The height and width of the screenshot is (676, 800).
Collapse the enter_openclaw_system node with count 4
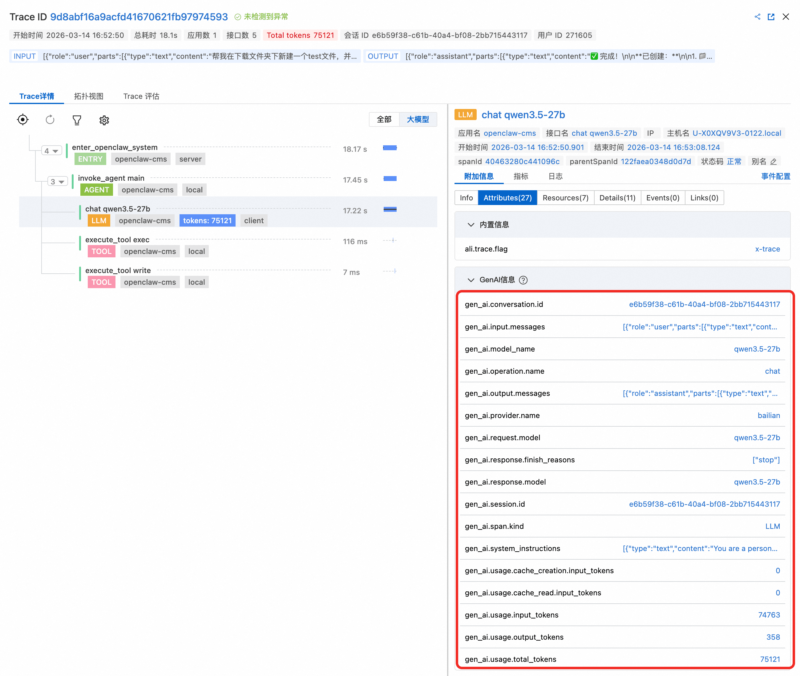pos(51,151)
